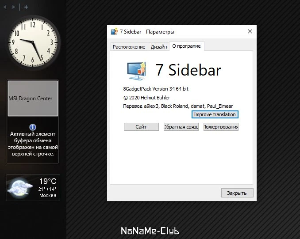The width and height of the screenshot is (300, 239).
Task: Open the Сайт button
Action: click(x=141, y=127)
